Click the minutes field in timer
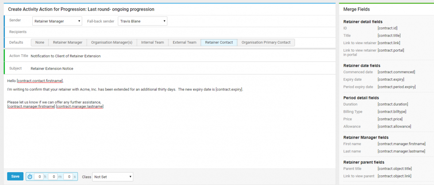This screenshot has height=185, width=434. tap(54, 177)
